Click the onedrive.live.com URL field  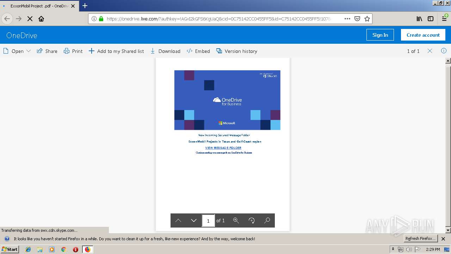(x=218, y=19)
